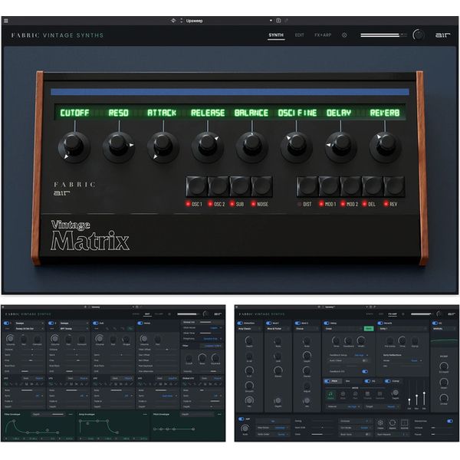460x460 pixels.
Task: Toggle the Mod 2 switch in FX+ARP window
Action: coord(297,324)
